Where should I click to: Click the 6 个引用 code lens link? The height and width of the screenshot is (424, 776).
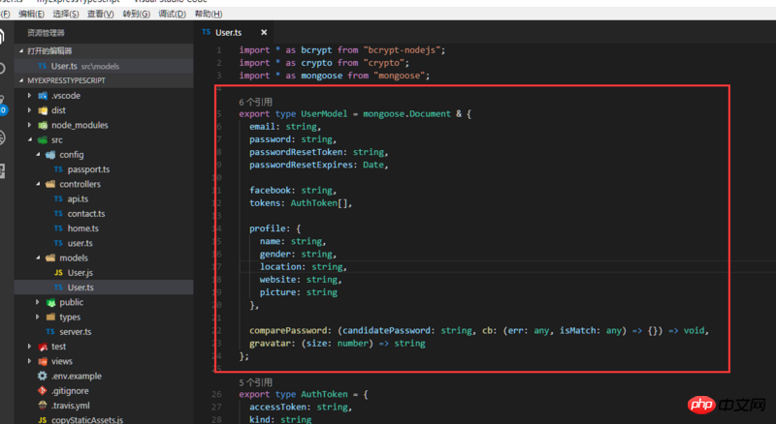point(255,102)
